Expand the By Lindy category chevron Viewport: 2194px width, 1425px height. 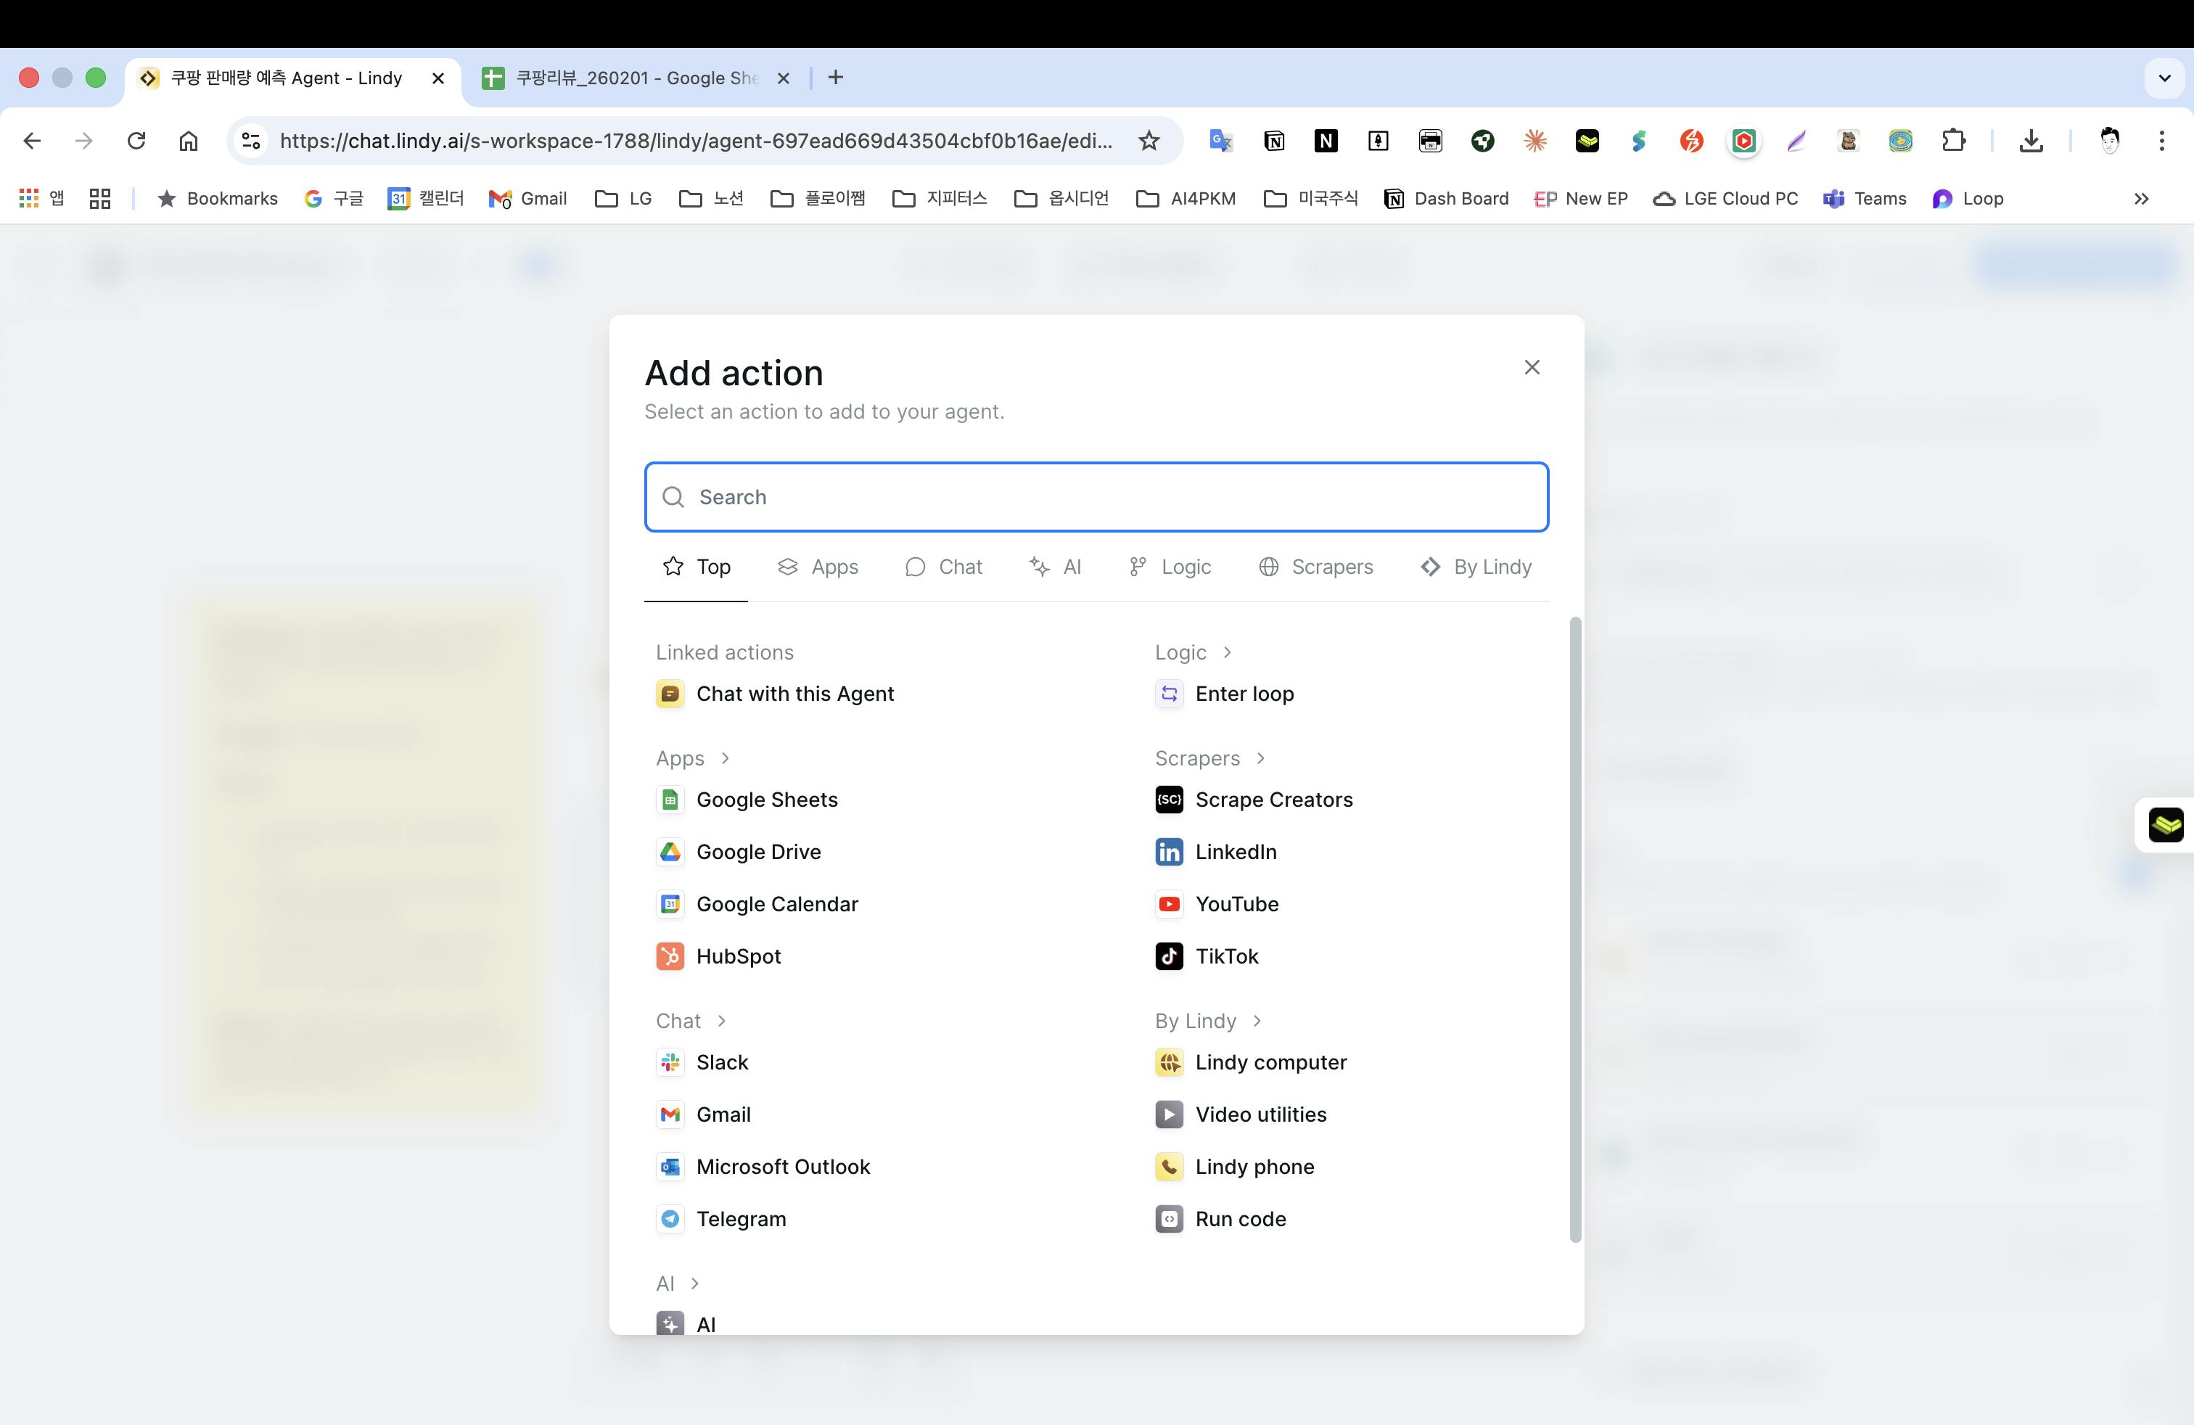tap(1257, 1022)
